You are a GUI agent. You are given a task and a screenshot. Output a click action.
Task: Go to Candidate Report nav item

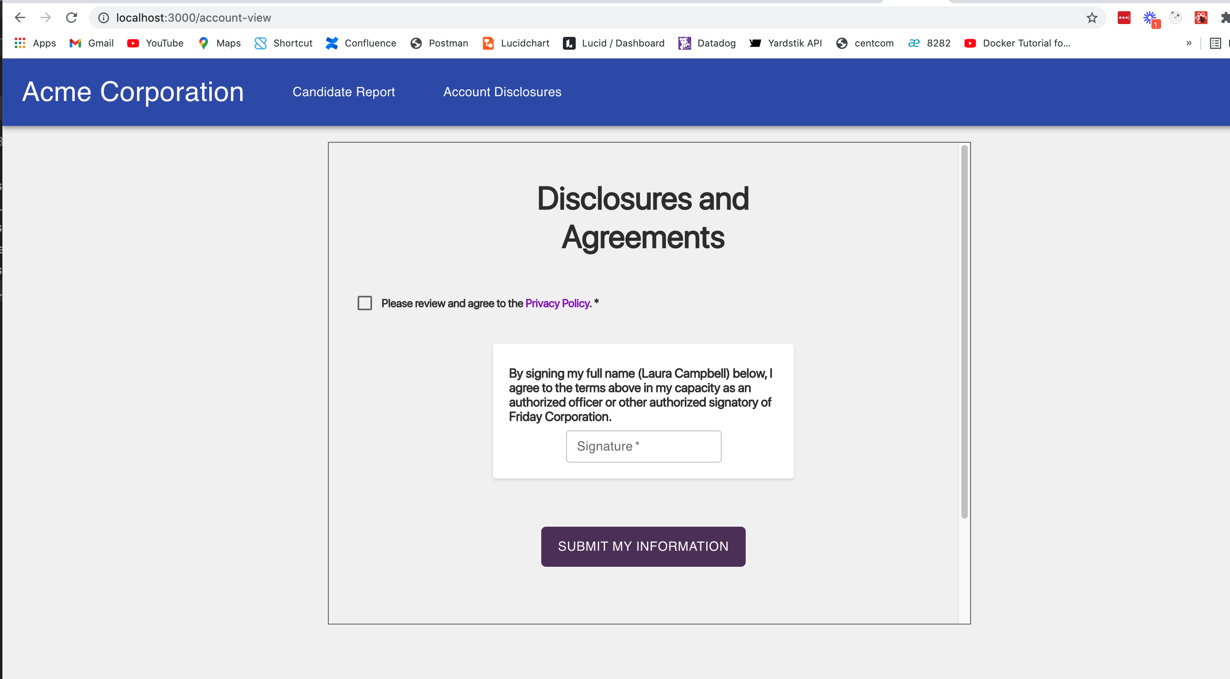343,92
